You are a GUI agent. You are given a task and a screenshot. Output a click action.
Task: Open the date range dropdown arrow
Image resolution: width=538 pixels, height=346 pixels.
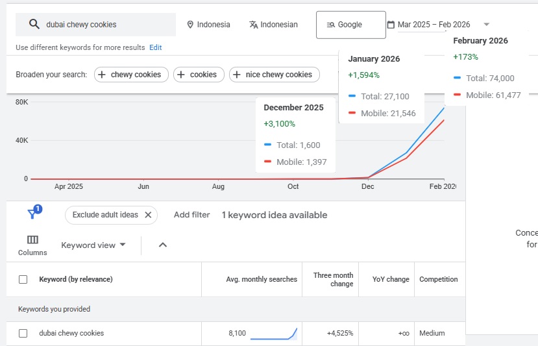point(487,25)
